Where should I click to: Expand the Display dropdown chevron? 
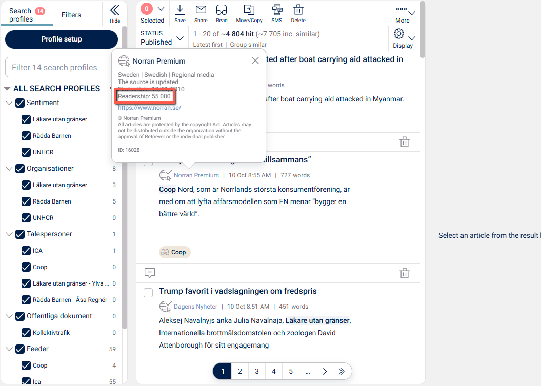(x=412, y=38)
